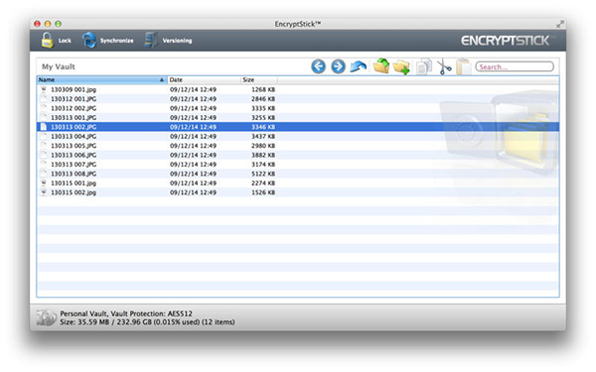Select file 130315 001.jpg
The image size is (596, 372).
(x=74, y=183)
